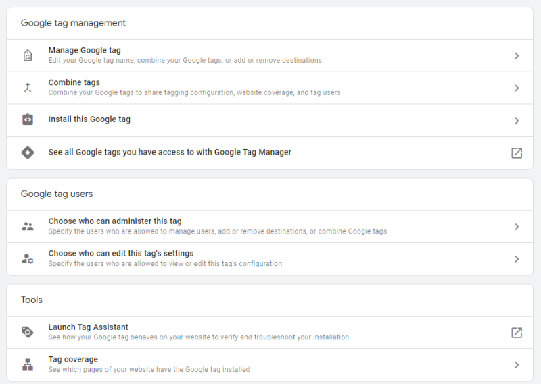Click the Google tag icon beside Manage Google tag
Image resolution: width=541 pixels, height=384 pixels.
coord(28,55)
